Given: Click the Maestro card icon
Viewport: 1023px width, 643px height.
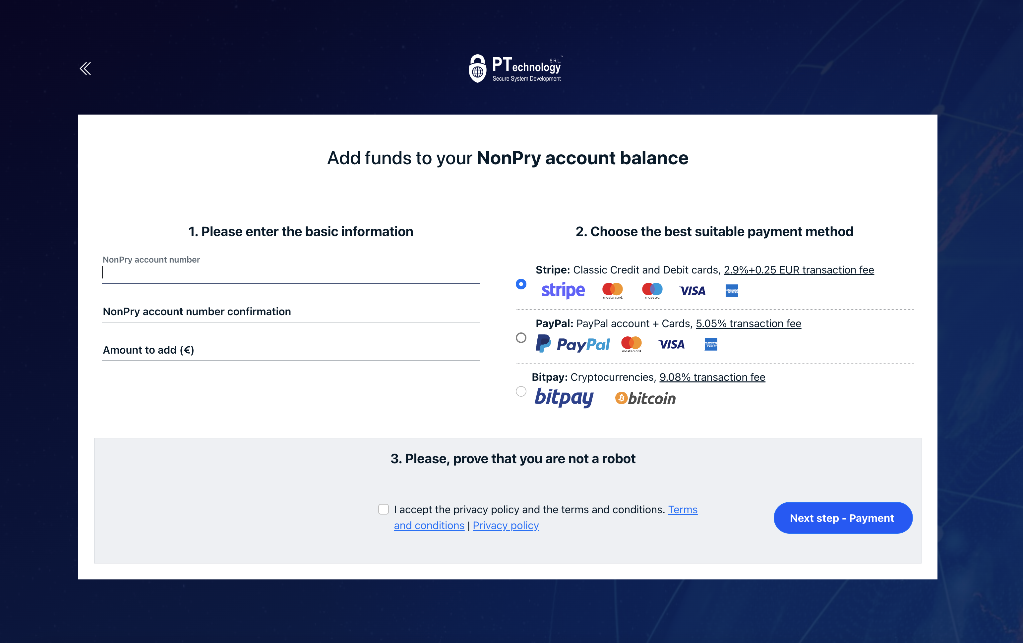Looking at the screenshot, I should (x=652, y=290).
